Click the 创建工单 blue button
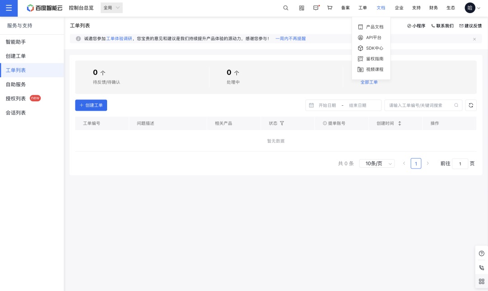488x291 pixels. tap(91, 105)
